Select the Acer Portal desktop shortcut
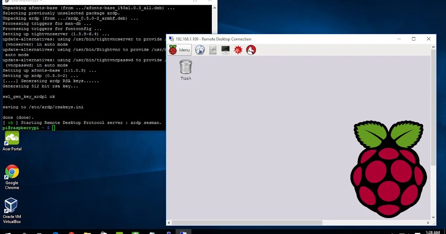The height and width of the screenshot is (234, 446). (x=12, y=141)
